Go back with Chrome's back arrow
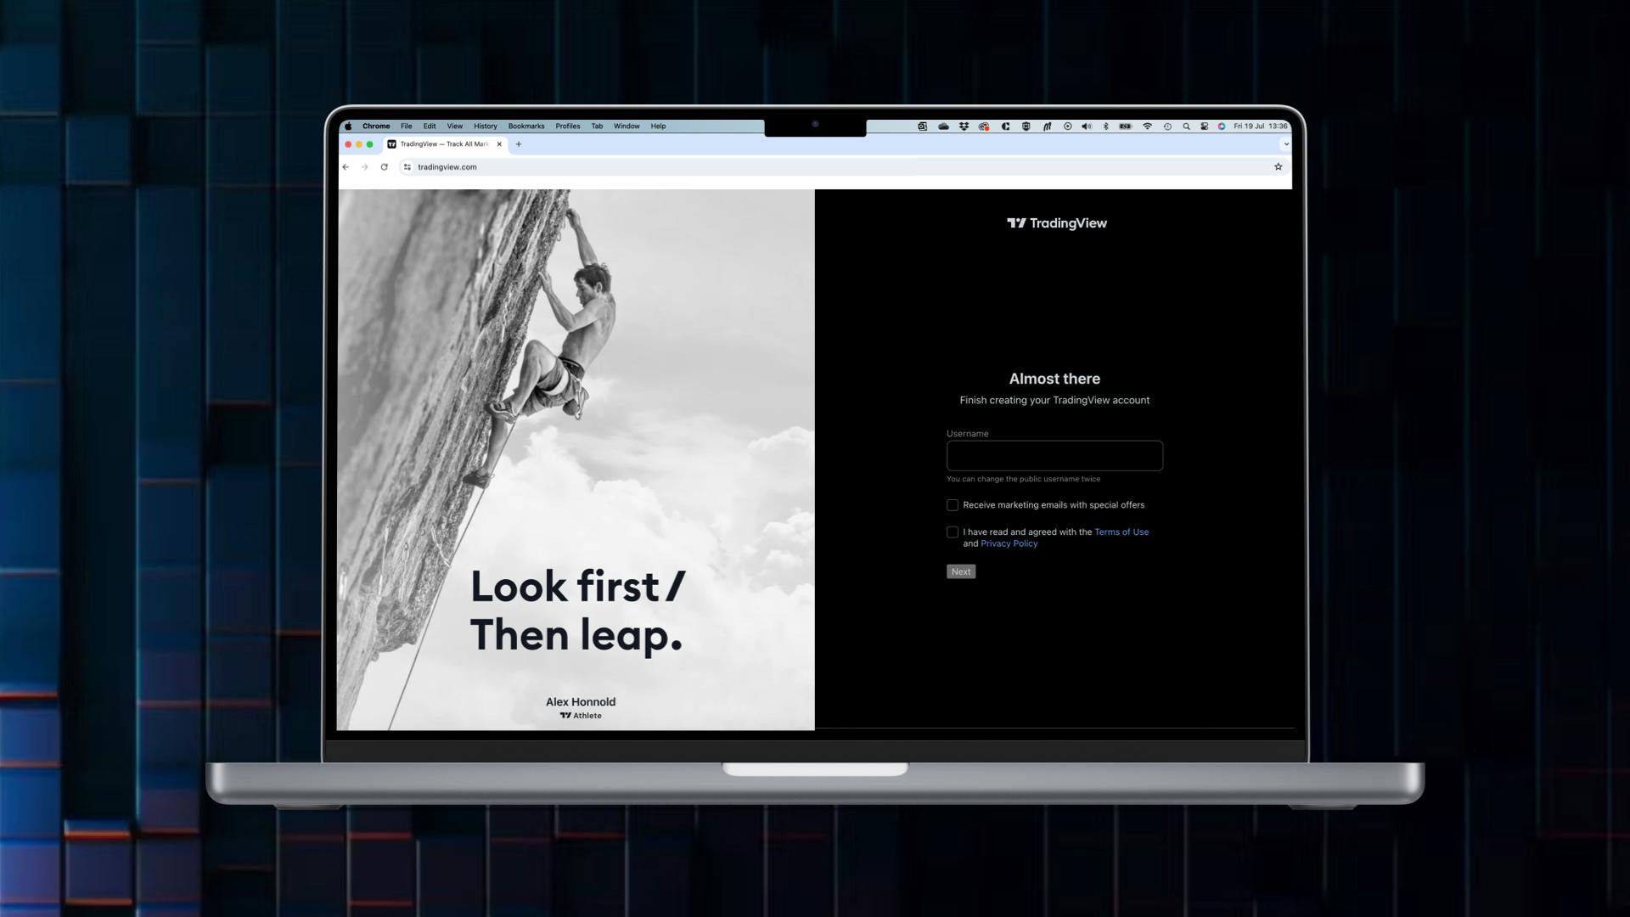This screenshot has height=917, width=1630. 346,167
